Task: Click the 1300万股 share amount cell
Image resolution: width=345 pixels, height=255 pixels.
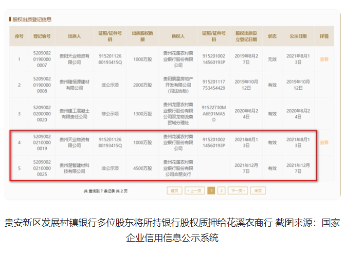Action: [x=142, y=114]
